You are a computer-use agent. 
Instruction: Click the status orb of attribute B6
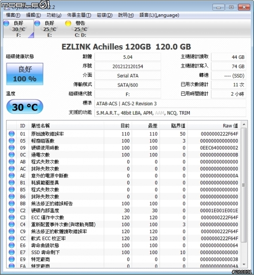coord(12,196)
